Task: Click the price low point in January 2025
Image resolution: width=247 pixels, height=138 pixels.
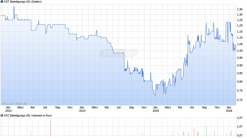Action: pos(155,95)
